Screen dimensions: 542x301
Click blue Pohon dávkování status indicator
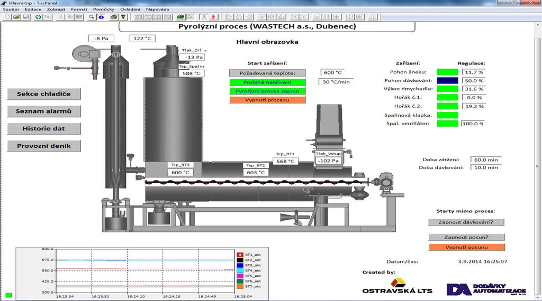point(447,80)
